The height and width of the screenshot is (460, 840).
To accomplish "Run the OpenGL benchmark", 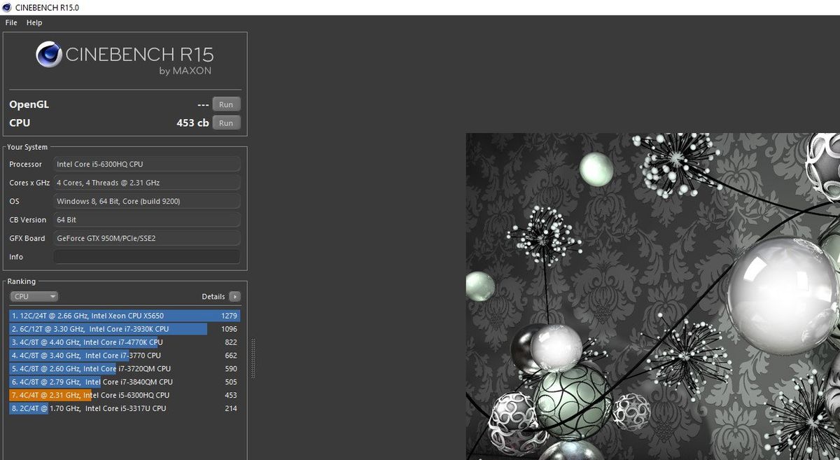I will 226,104.
